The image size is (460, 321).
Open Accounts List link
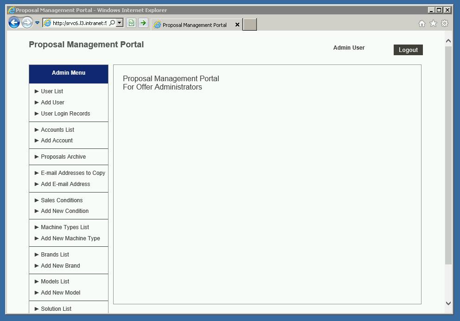pos(57,130)
